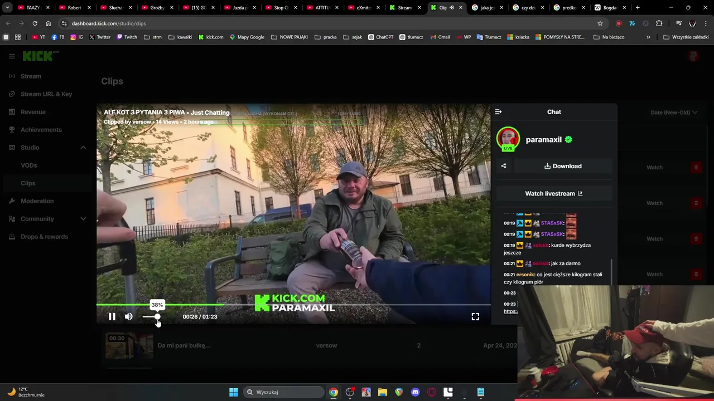Open the browser extensions puzzle icon
The height and width of the screenshot is (401, 714).
[x=659, y=23]
